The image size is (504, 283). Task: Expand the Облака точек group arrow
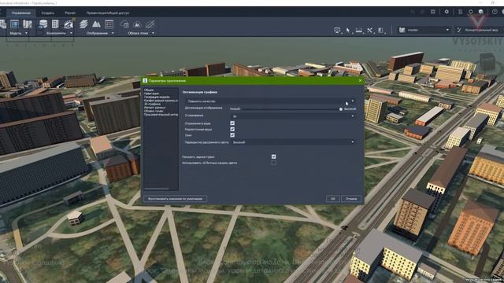[x=153, y=33]
